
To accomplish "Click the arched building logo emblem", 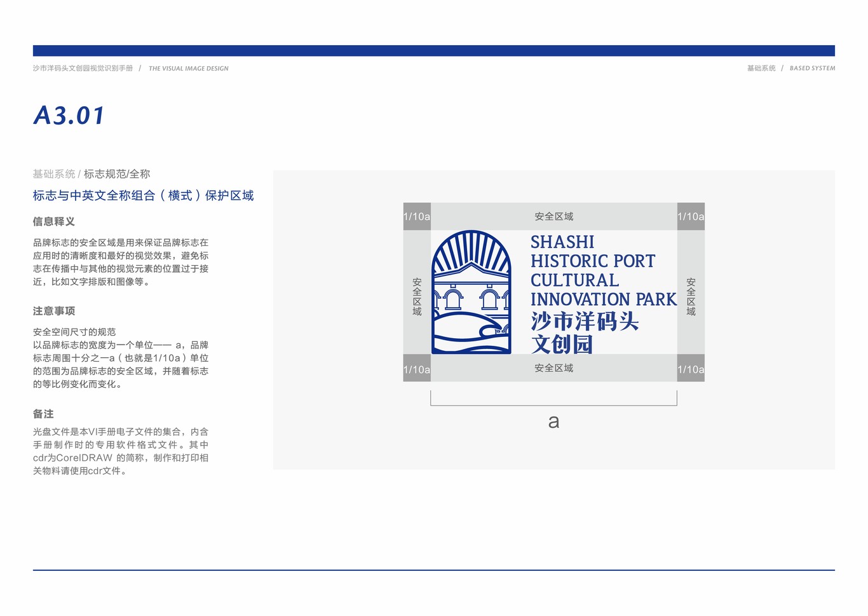I will pyautogui.click(x=471, y=292).
